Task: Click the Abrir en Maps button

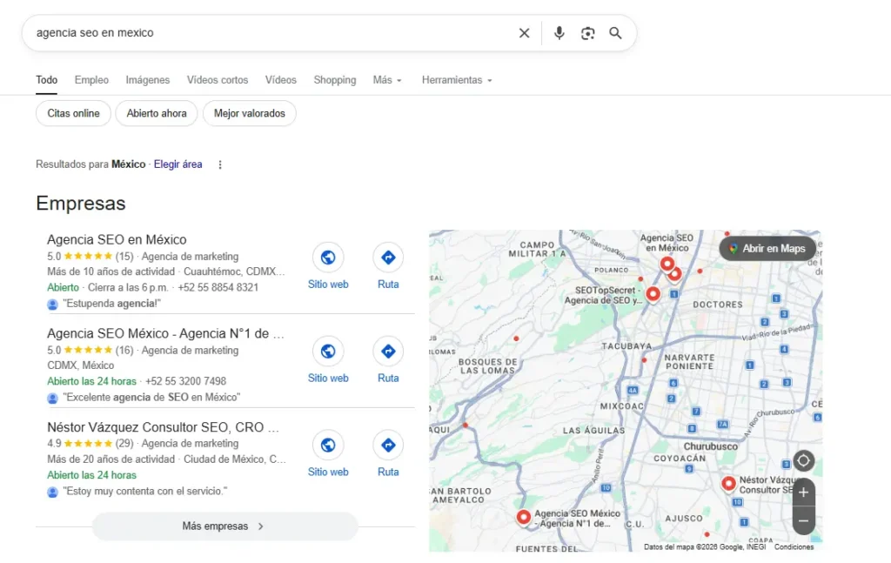Action: click(767, 248)
